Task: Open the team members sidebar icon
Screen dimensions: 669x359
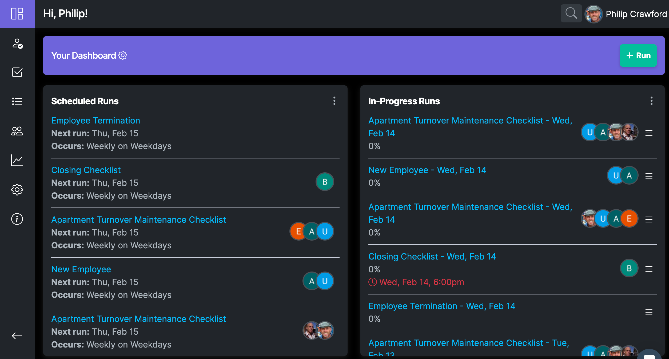Action: point(17,131)
